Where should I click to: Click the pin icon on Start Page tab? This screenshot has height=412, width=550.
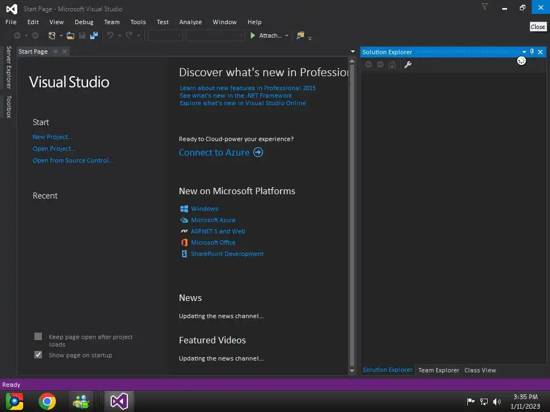tap(55, 51)
